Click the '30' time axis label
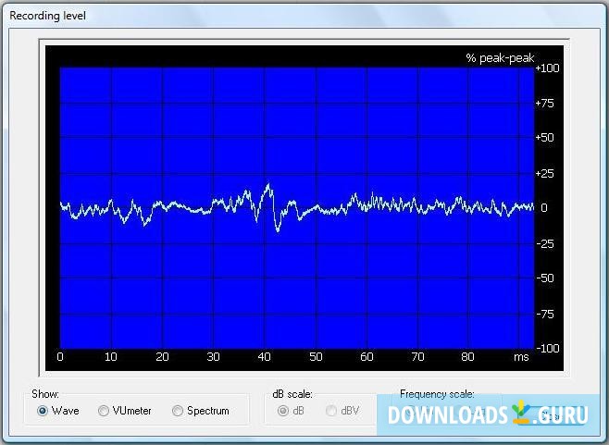 click(x=213, y=356)
